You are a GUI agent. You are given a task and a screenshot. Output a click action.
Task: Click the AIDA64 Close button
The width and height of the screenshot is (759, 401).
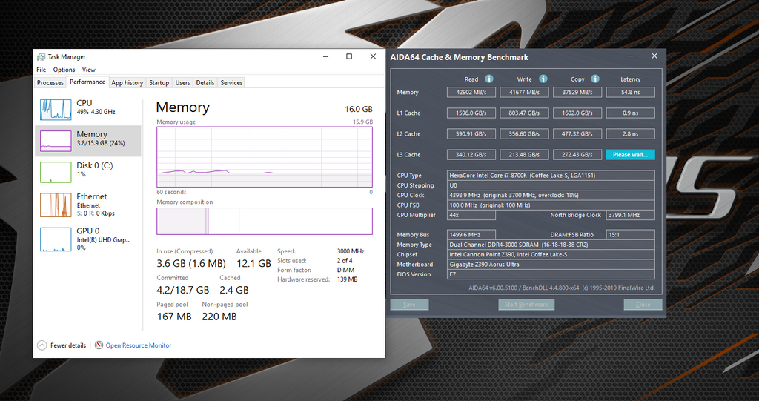point(643,305)
